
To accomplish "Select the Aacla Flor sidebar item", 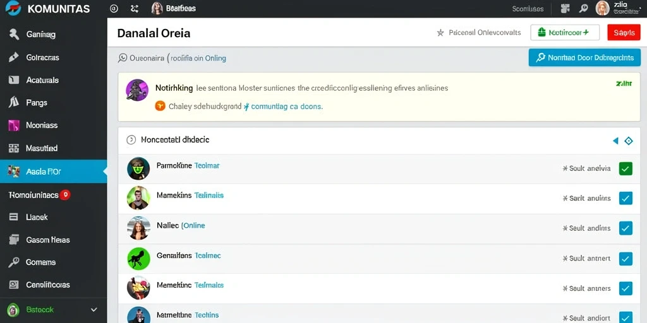I will click(x=54, y=172).
